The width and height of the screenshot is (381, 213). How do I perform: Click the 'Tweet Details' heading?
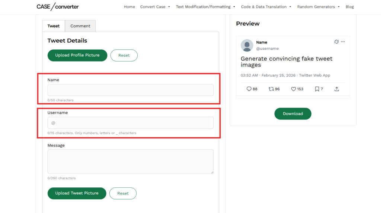coord(67,40)
